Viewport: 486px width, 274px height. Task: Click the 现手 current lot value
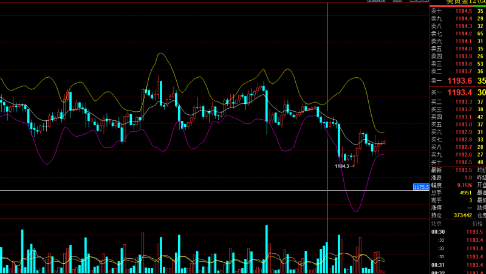pos(470,200)
